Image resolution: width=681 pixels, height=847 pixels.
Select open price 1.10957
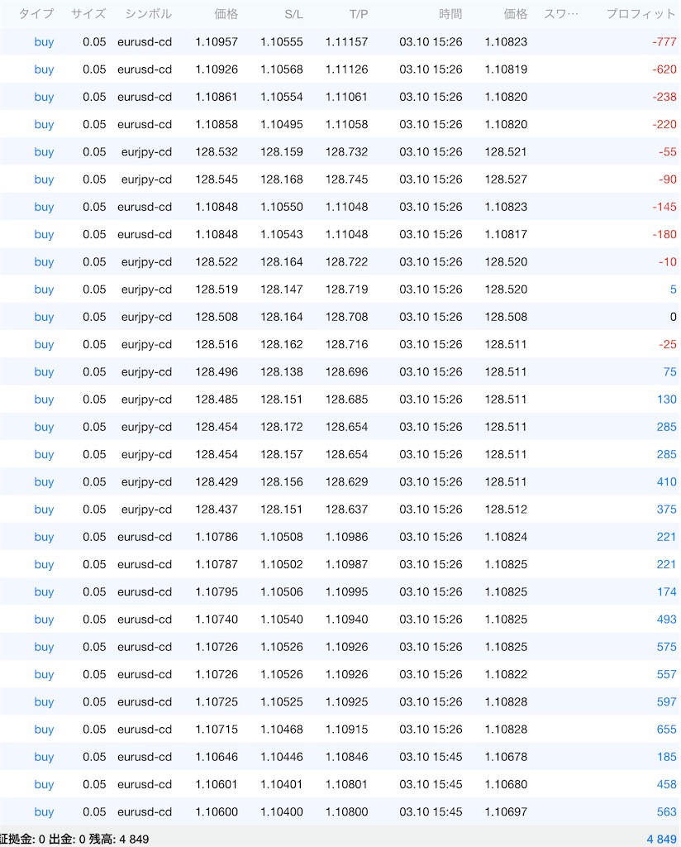click(217, 41)
